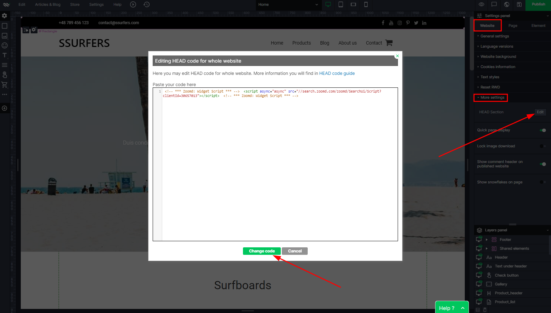Open the comments speech bubble icon

494,4
